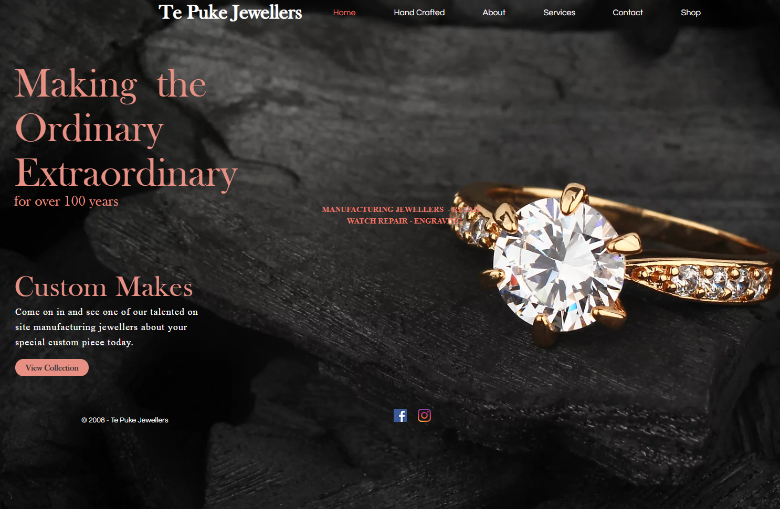Click the 'for over 100 years' tagline
Image resolution: width=780 pixels, height=509 pixels.
(66, 202)
